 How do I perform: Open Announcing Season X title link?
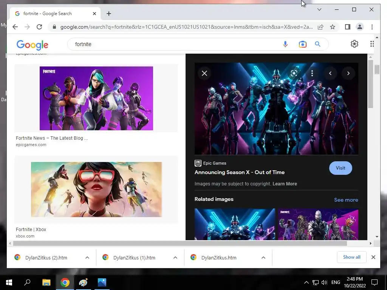[239, 172]
